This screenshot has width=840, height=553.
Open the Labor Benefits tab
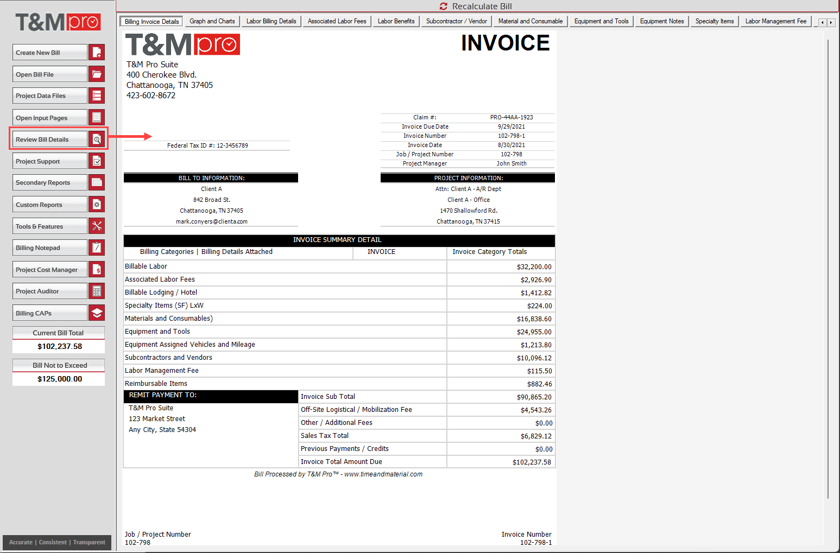396,21
